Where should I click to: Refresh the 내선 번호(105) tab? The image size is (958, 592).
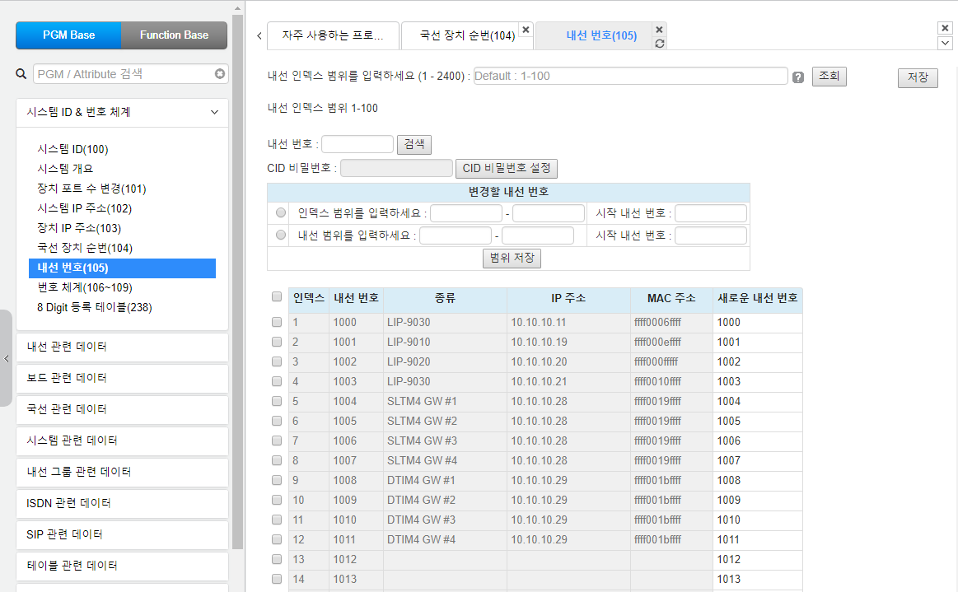tap(659, 44)
